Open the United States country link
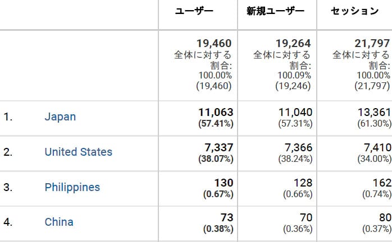Screen dimensions: 392x242 78,152
